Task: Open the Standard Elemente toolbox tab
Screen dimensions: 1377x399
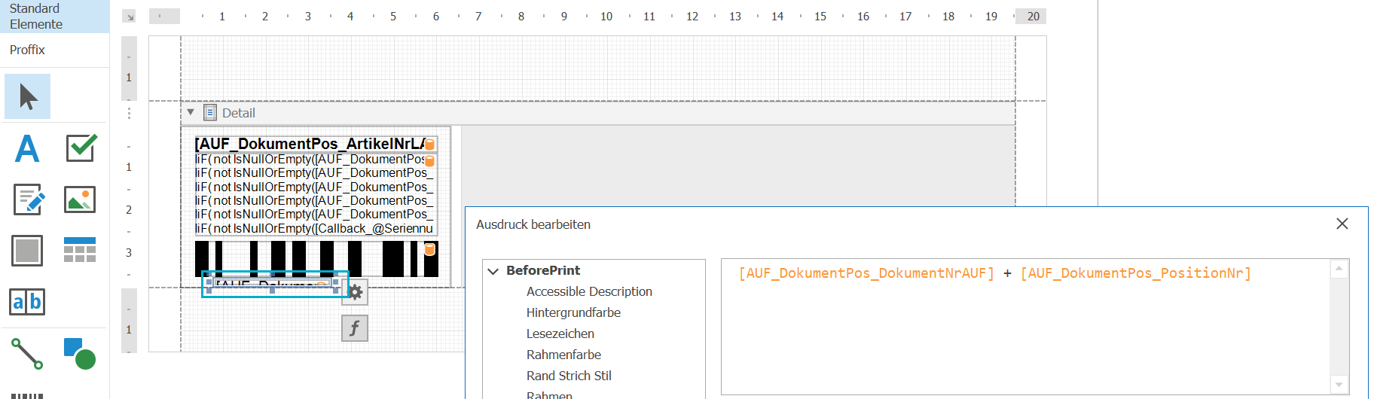Action: [x=54, y=17]
